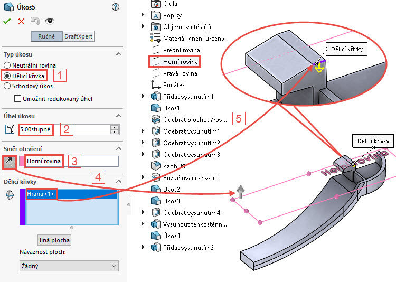The height and width of the screenshot is (282, 396).
Task: Click yellow draft direction arrow in detail
Action: tap(319, 68)
